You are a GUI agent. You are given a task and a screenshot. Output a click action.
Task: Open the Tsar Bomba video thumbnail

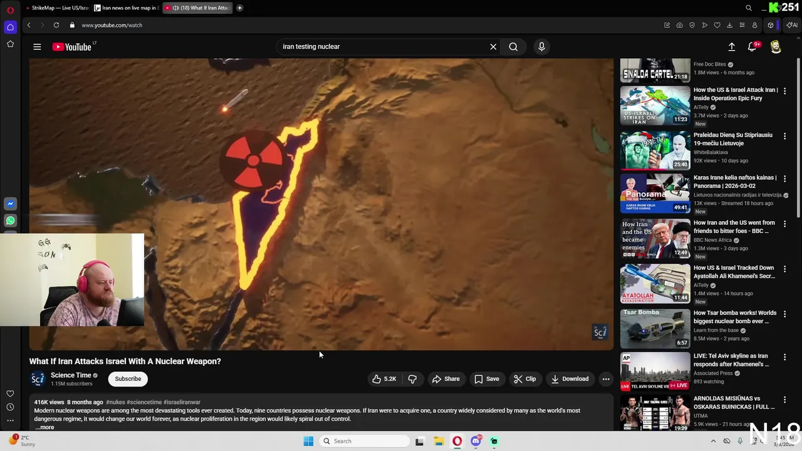coord(655,328)
